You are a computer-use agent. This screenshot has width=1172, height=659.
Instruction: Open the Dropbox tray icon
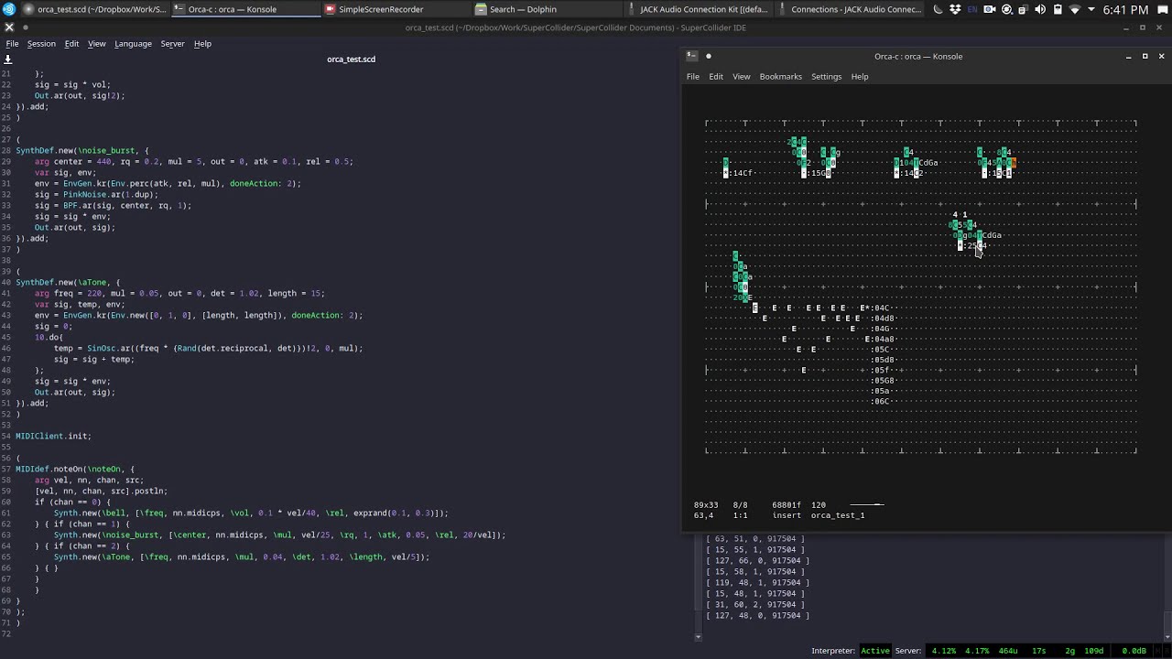click(x=956, y=9)
